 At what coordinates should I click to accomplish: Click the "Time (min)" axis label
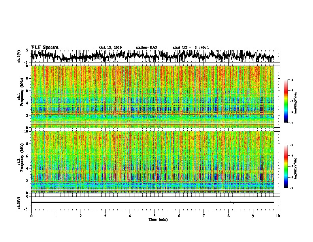[x=158, y=219]
